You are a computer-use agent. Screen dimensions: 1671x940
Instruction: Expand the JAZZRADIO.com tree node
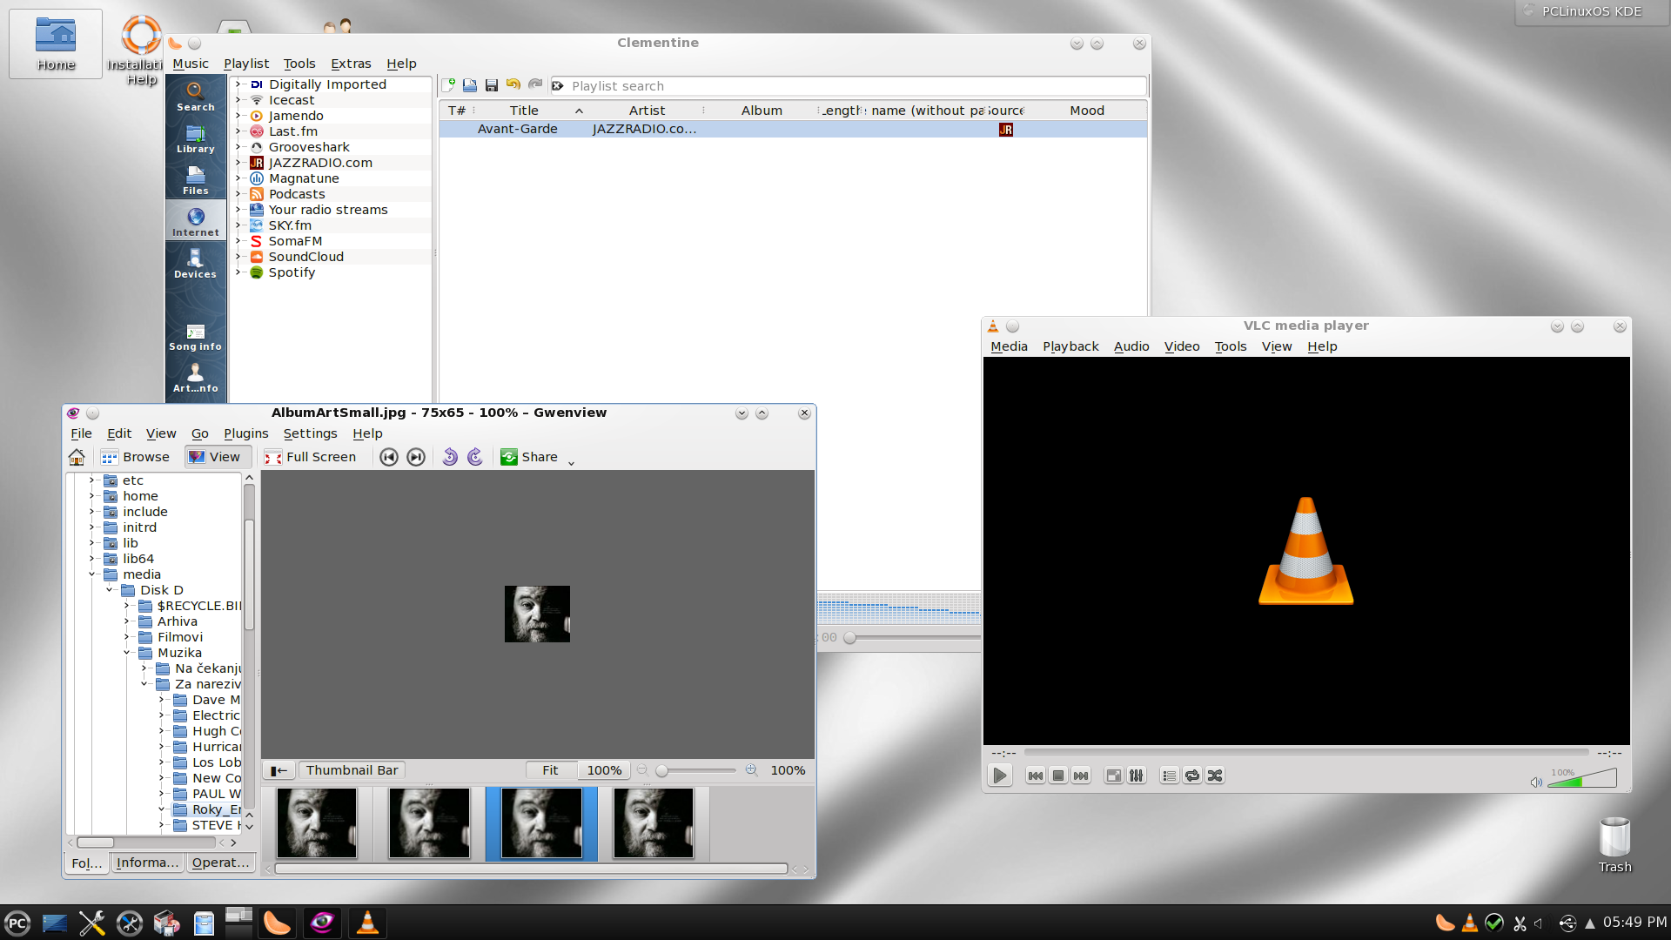point(238,163)
